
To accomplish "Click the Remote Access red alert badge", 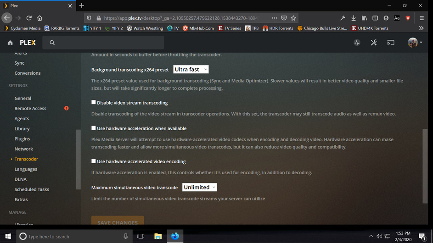I will coord(67,108).
